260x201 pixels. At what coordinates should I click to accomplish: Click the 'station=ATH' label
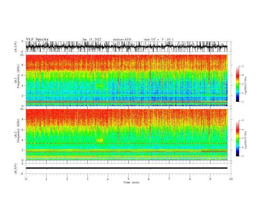(122, 39)
